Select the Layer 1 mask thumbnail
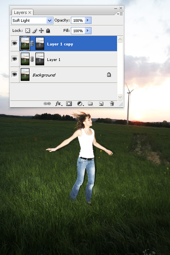Screen dimensions: 170x255 (40, 59)
